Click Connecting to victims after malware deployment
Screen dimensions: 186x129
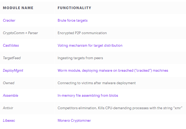(97, 83)
